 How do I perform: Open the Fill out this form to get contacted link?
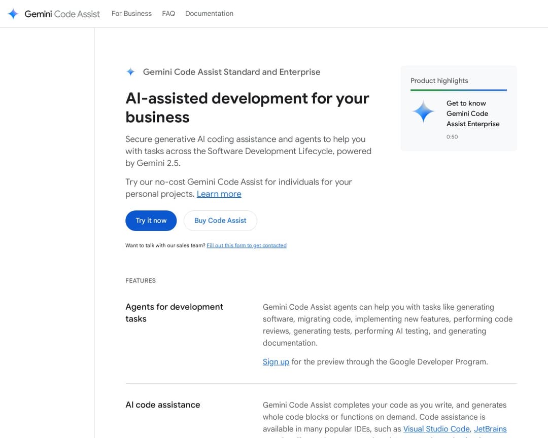pos(247,245)
